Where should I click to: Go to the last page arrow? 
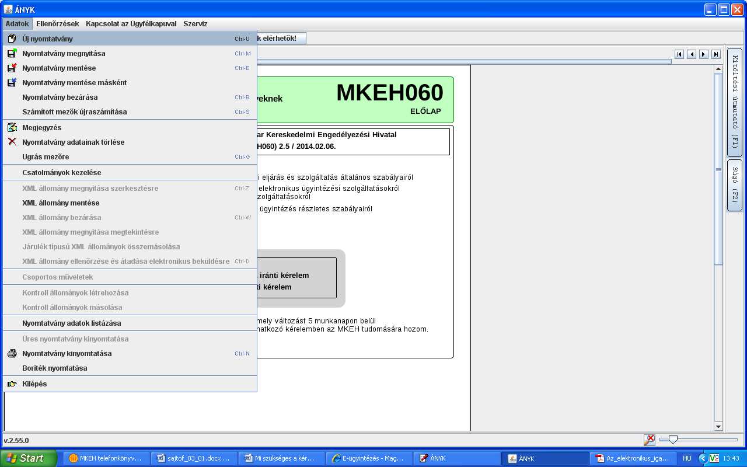(x=716, y=54)
